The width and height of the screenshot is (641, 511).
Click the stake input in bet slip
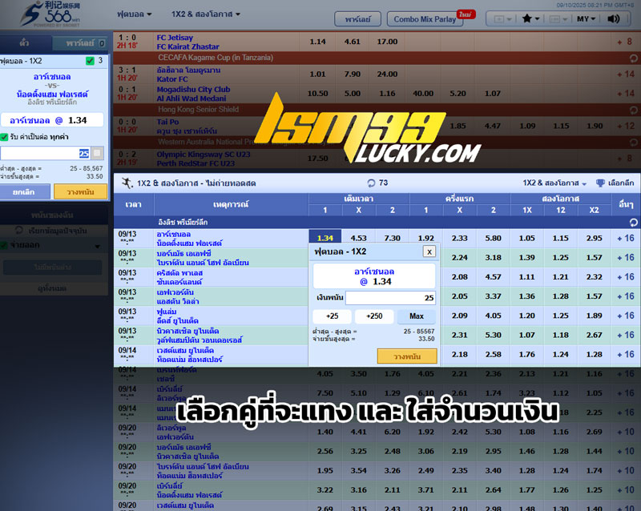point(45,153)
